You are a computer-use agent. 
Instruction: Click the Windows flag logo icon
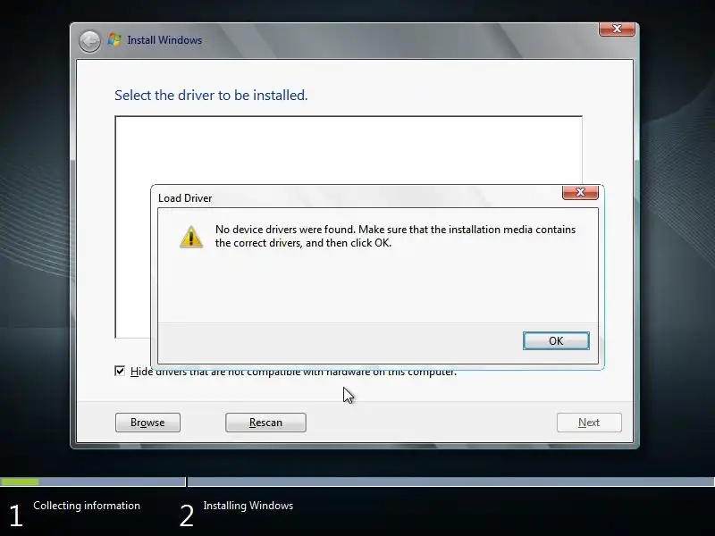(x=114, y=40)
